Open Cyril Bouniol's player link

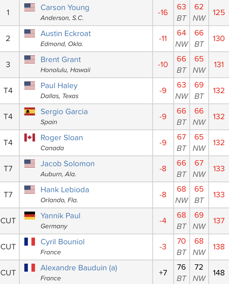coord(62,242)
